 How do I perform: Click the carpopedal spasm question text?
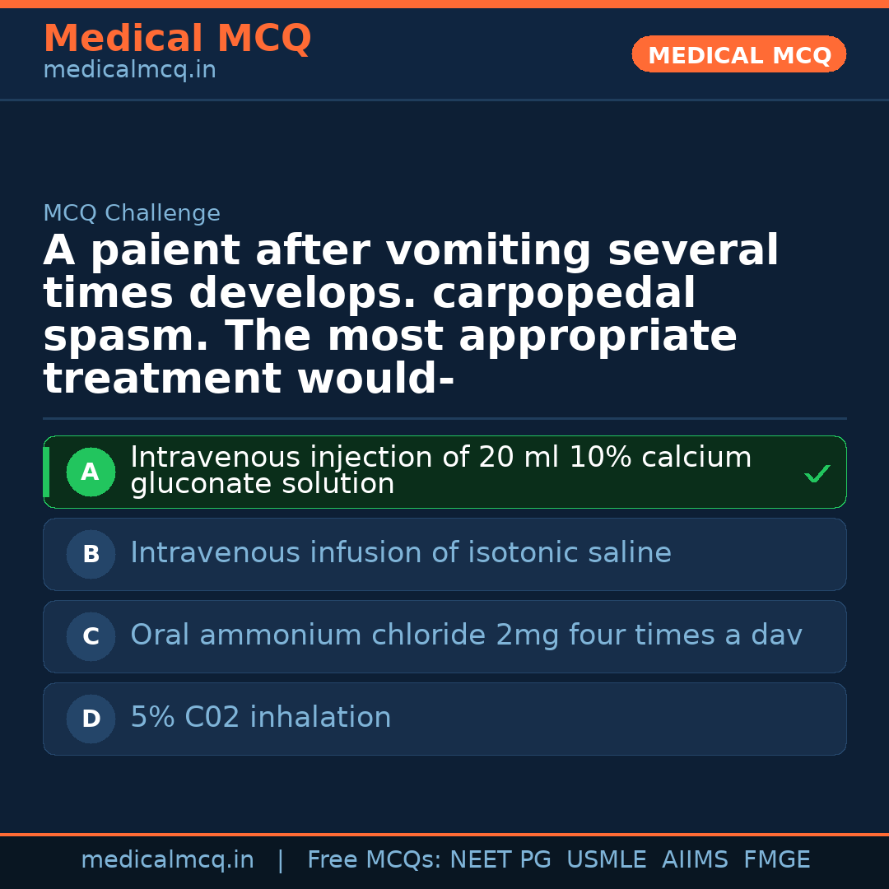pyautogui.click(x=411, y=315)
